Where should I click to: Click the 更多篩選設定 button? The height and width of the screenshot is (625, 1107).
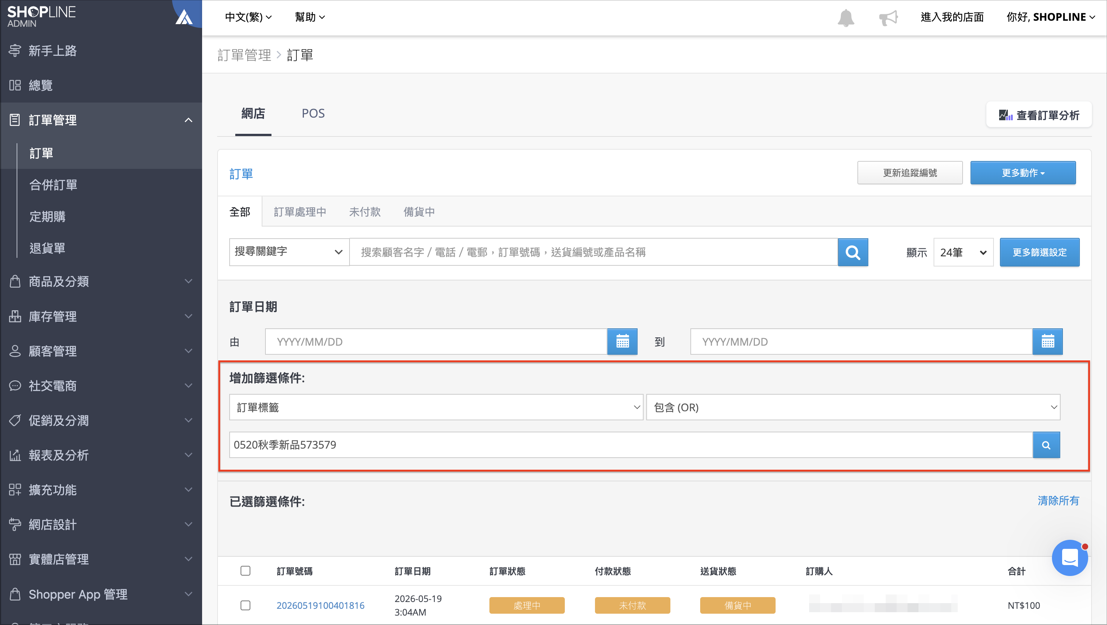[x=1040, y=252]
